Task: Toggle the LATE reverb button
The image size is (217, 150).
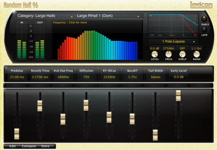Action: coord(204,29)
